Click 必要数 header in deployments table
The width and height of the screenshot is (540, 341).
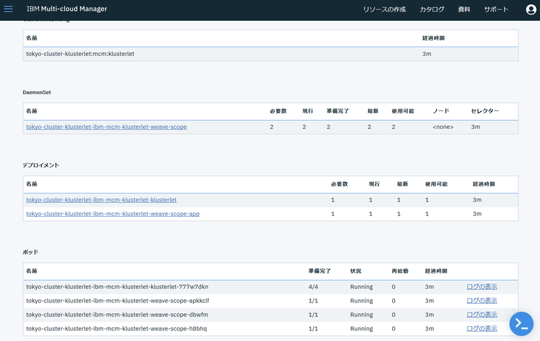click(340, 184)
